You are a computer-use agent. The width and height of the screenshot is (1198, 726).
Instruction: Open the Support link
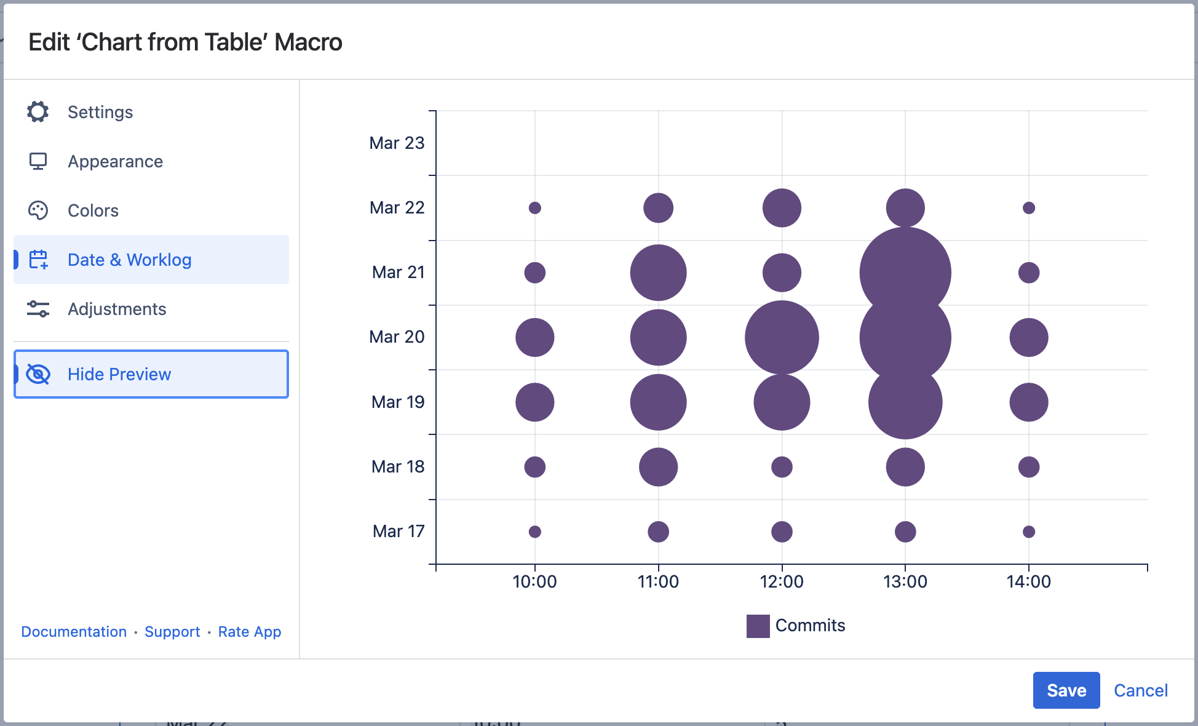coord(172,632)
